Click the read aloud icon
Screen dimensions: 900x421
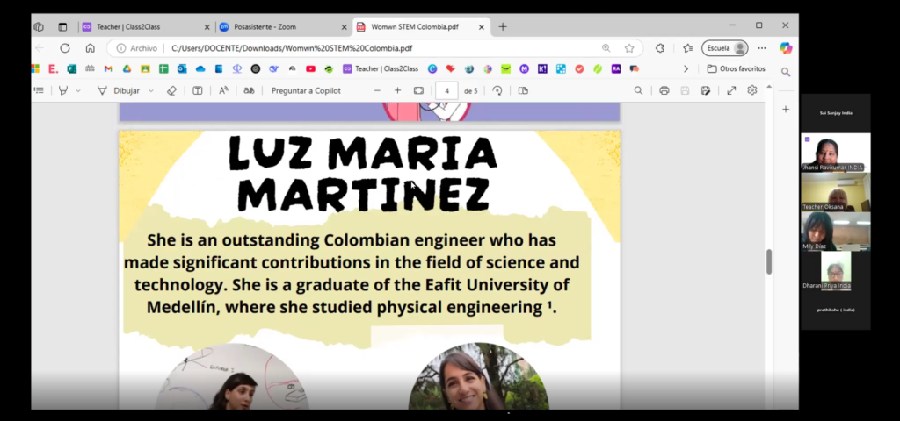(x=223, y=90)
